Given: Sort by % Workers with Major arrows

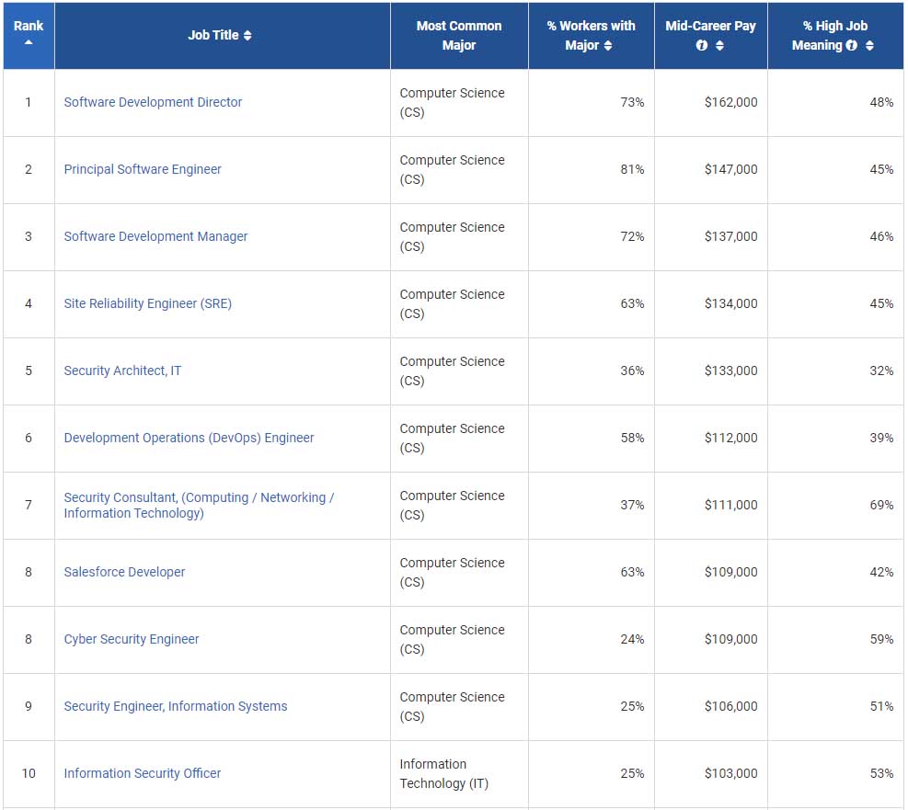Looking at the screenshot, I should point(607,45).
